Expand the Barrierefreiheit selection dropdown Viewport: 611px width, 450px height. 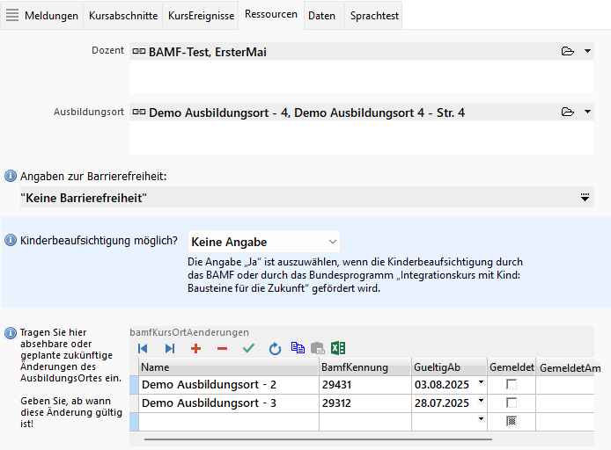click(586, 198)
